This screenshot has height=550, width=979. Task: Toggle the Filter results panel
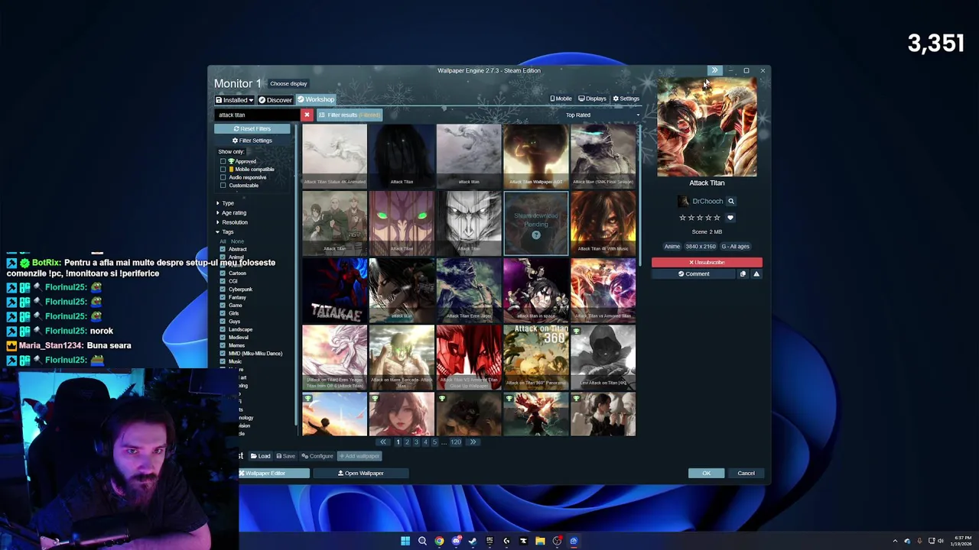point(350,115)
